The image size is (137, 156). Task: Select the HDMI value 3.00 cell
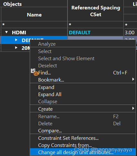(x=130, y=32)
